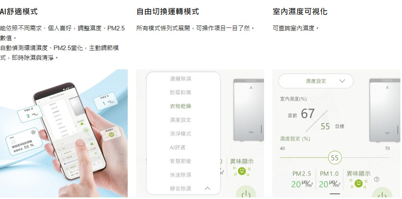The image size is (402, 199).
Task: Select 連續除濕 mode from the list
Action: (x=181, y=79)
